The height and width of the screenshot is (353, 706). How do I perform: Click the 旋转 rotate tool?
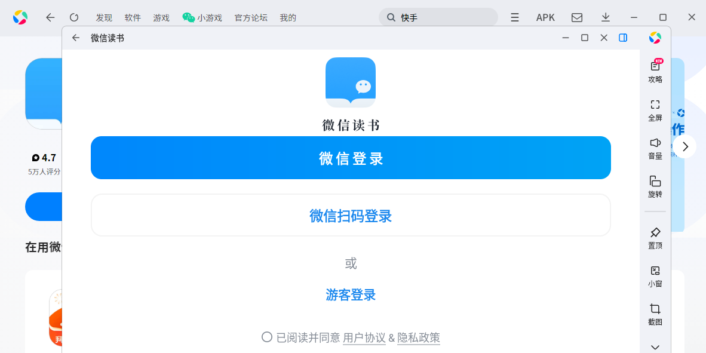tap(655, 188)
